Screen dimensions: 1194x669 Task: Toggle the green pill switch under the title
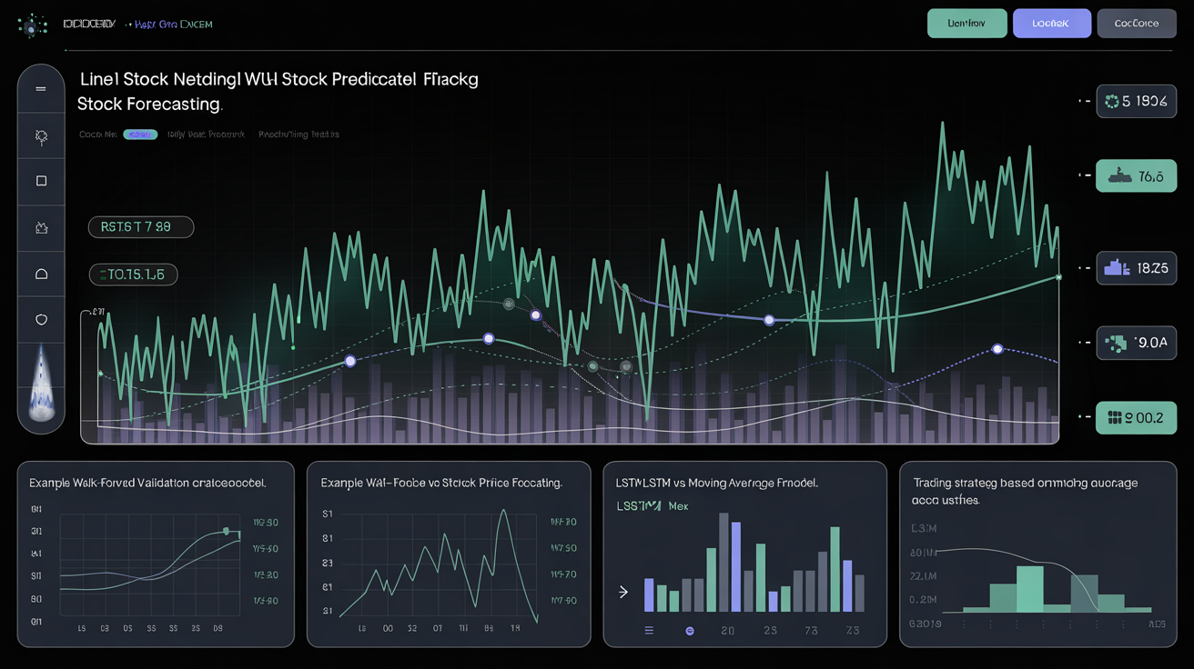tap(140, 135)
